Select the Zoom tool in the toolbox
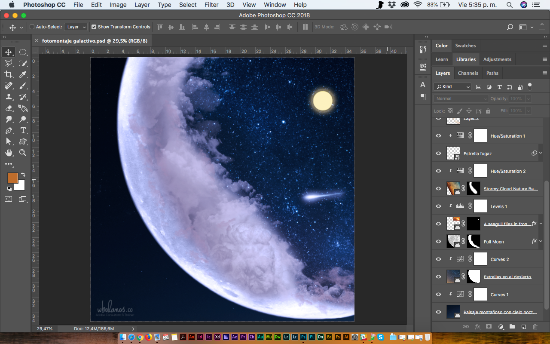The height and width of the screenshot is (344, 550). click(23, 153)
